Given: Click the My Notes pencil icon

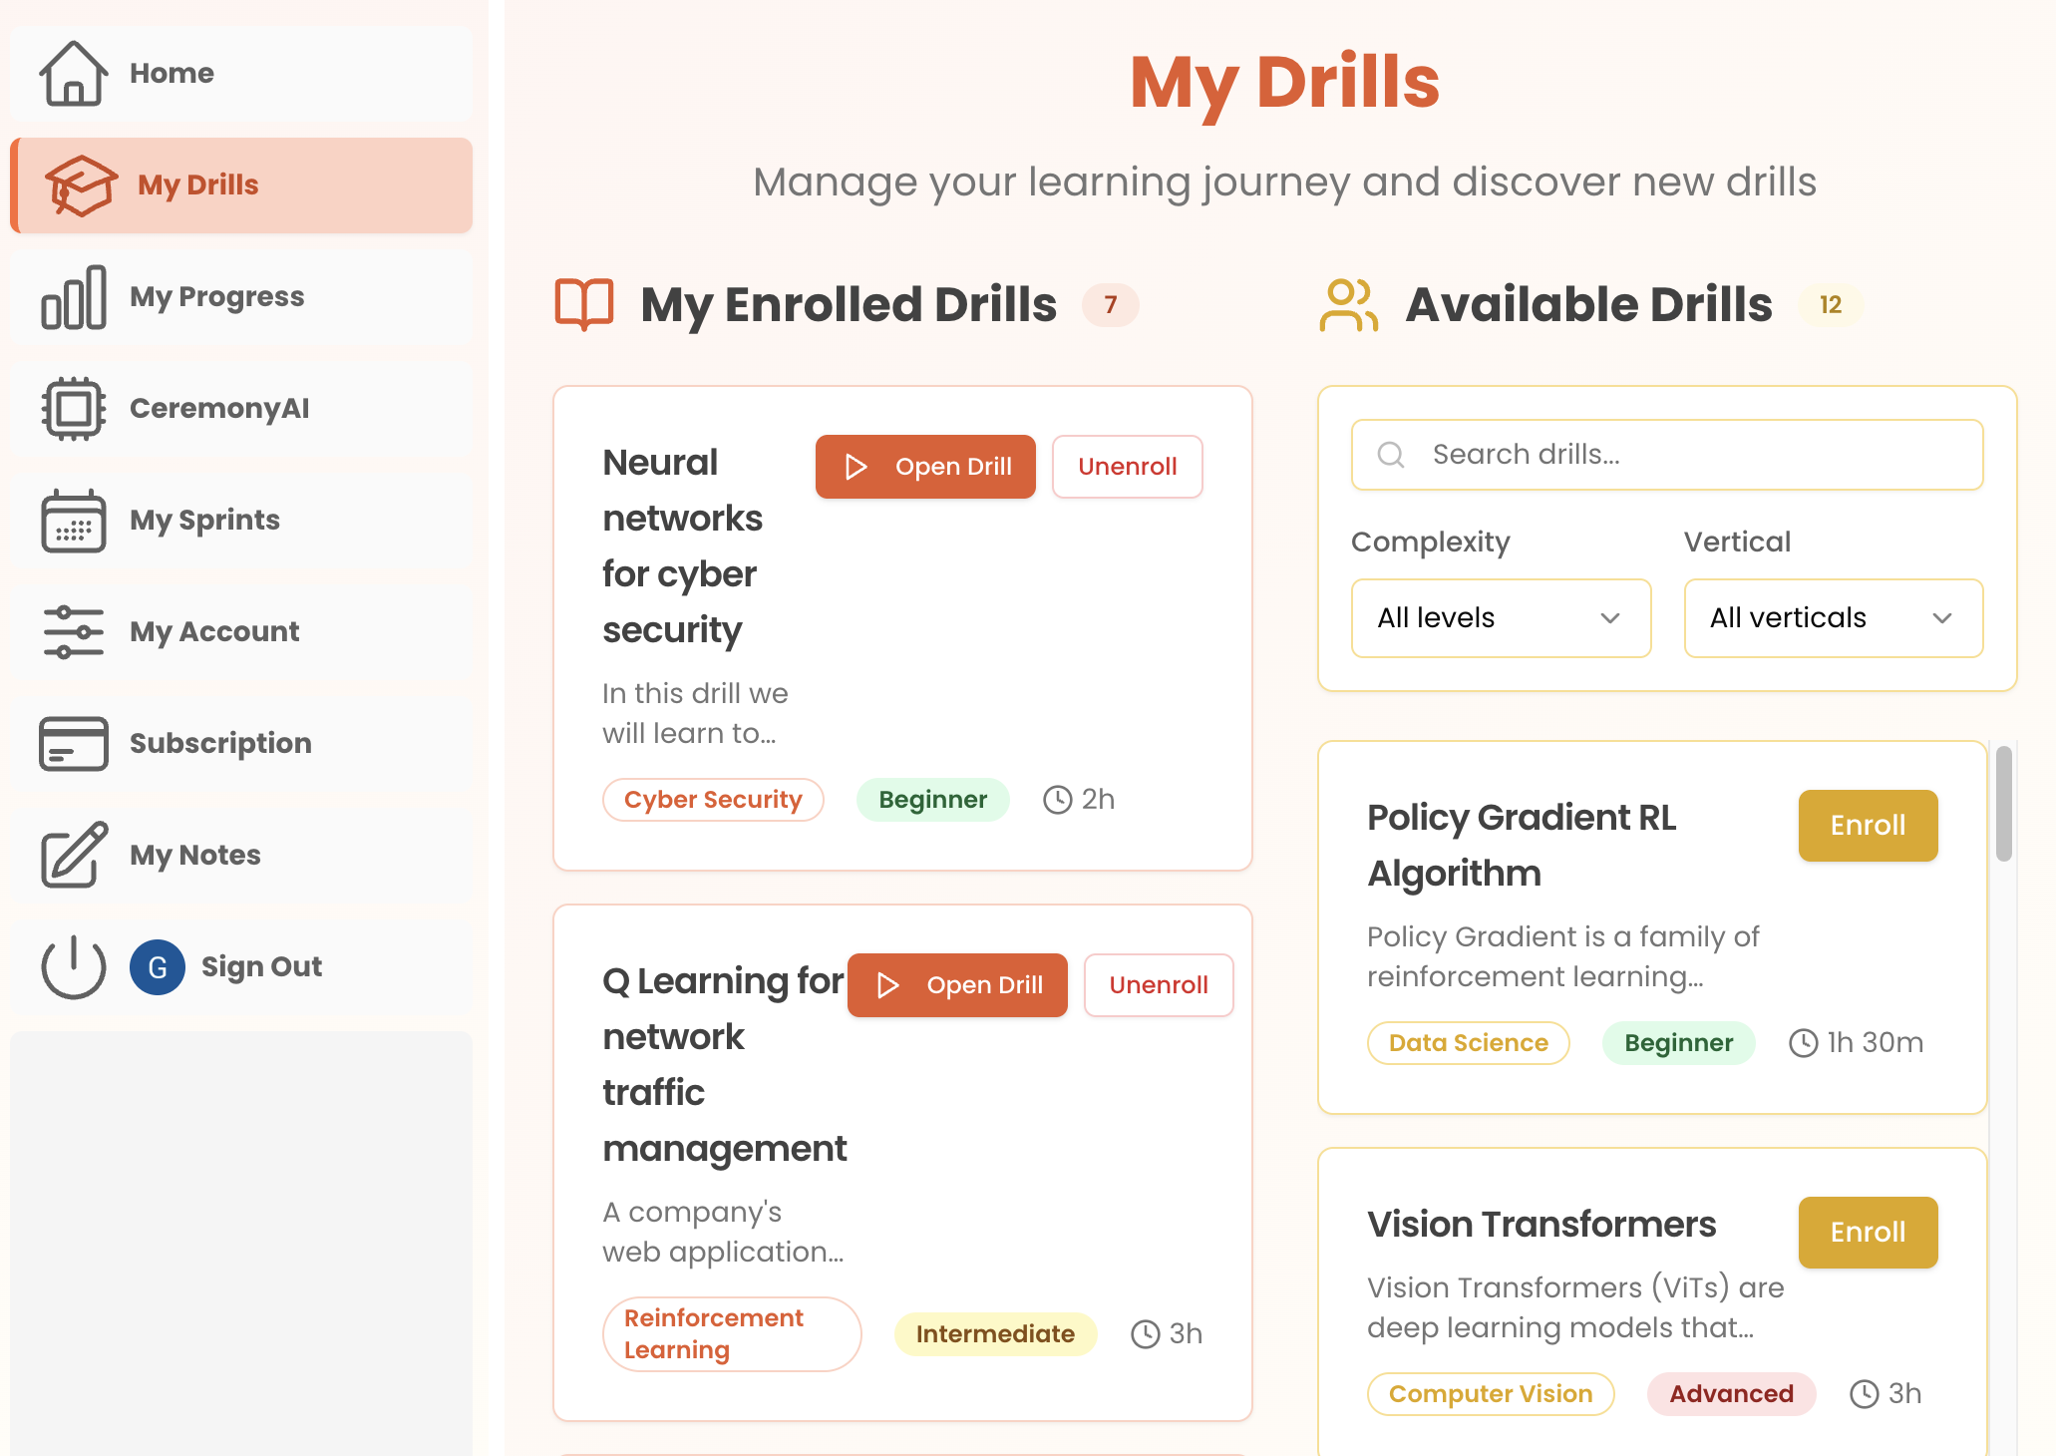Looking at the screenshot, I should tap(73, 856).
